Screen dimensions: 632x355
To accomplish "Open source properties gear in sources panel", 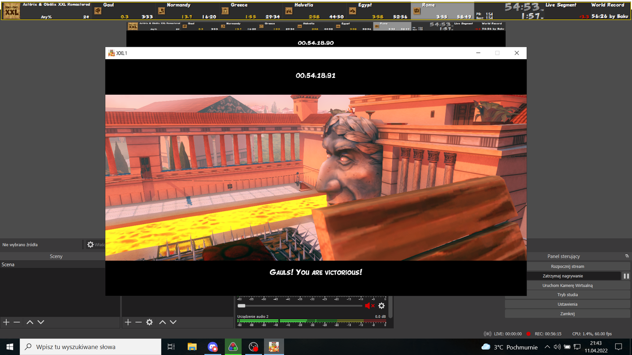I will tap(150, 322).
